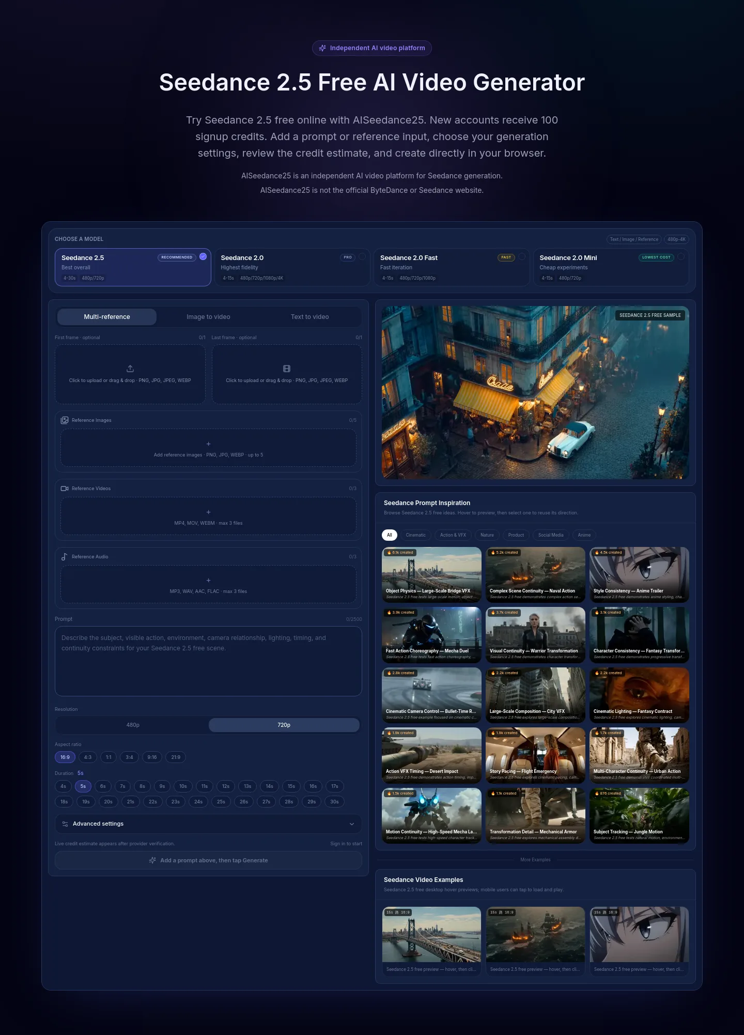Click Add a prompt above, then tap Generate
Image resolution: width=744 pixels, height=1035 pixels.
pyautogui.click(x=208, y=860)
